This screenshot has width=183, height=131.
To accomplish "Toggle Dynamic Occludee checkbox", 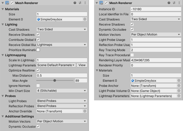I will point(132,29).
